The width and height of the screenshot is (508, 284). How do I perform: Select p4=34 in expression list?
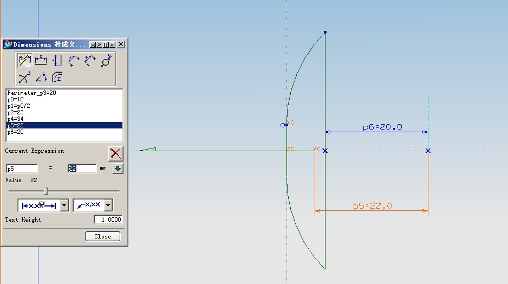[15, 119]
